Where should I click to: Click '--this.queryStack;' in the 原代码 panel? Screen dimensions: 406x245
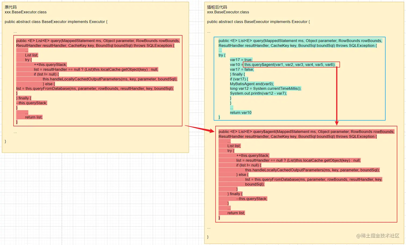(x=31, y=103)
